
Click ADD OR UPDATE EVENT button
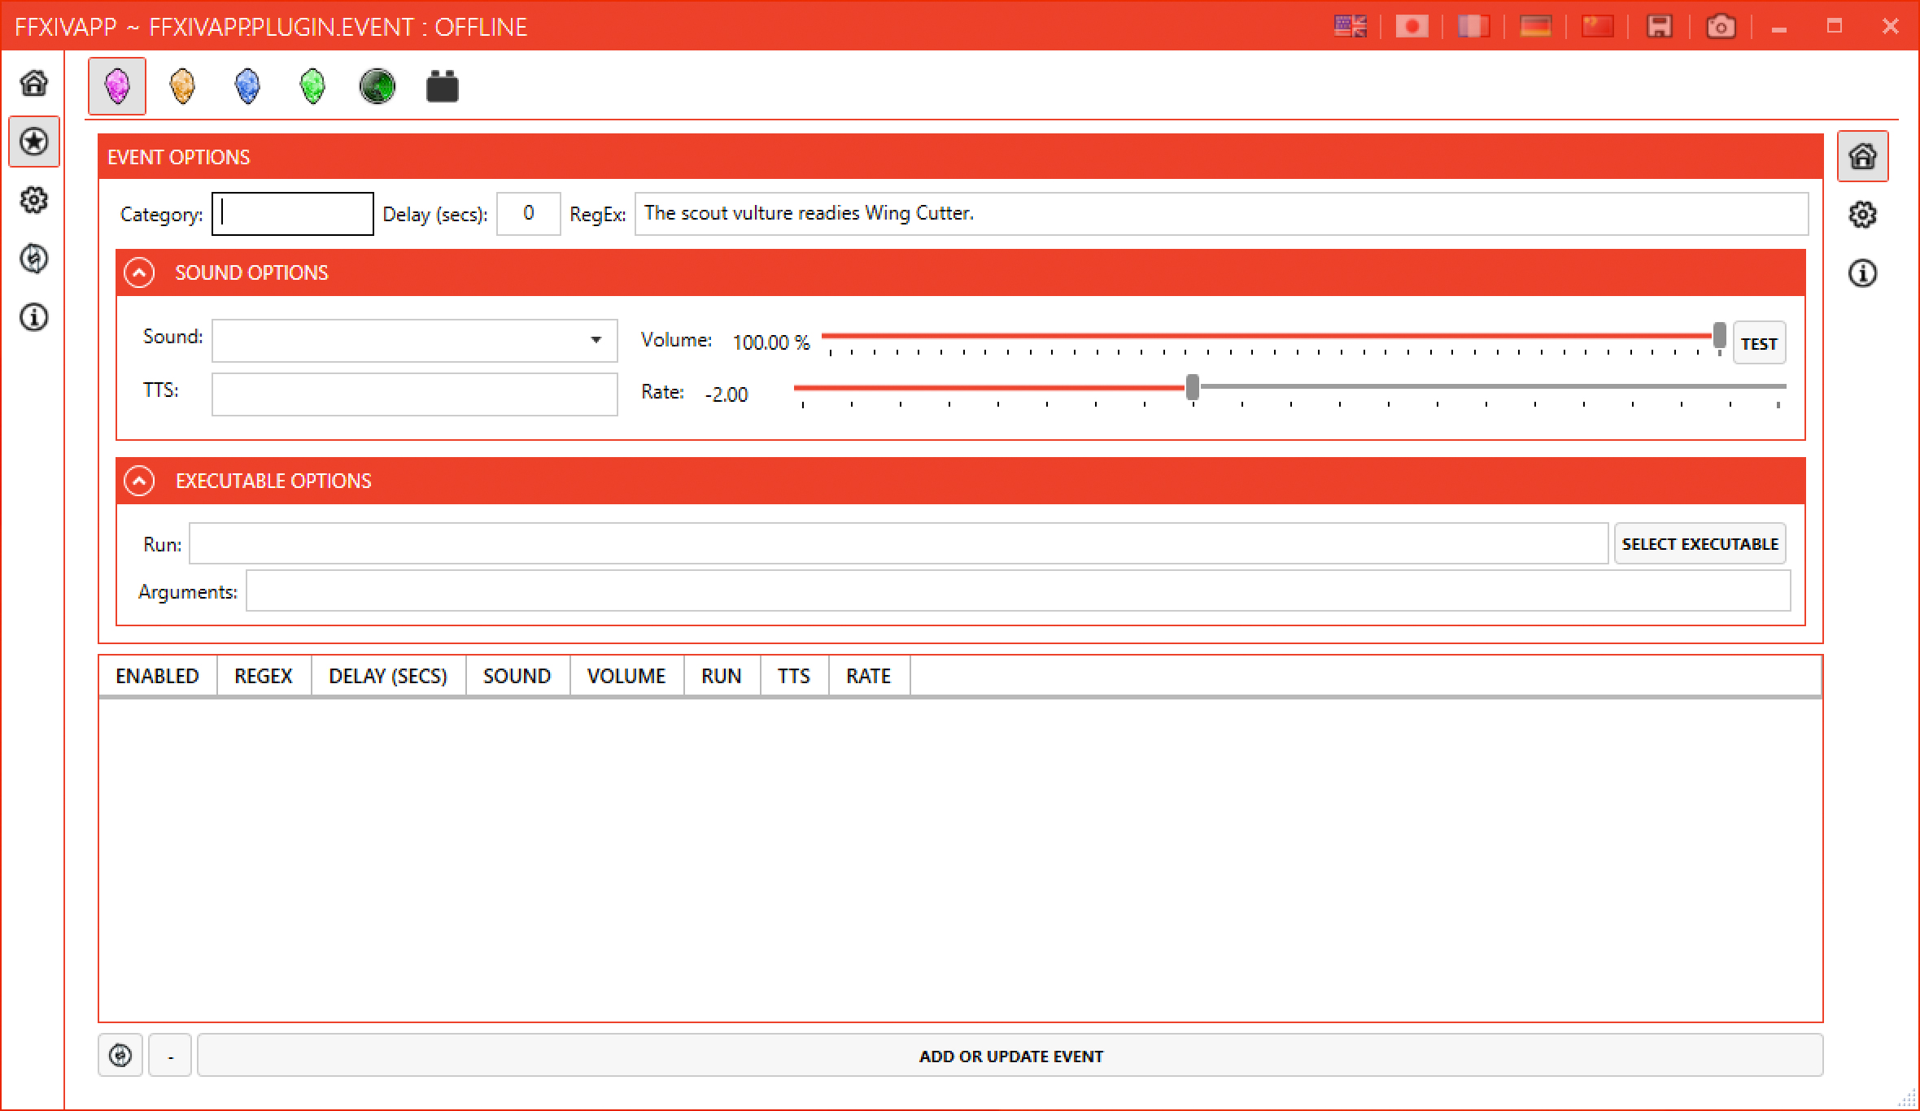click(1010, 1056)
